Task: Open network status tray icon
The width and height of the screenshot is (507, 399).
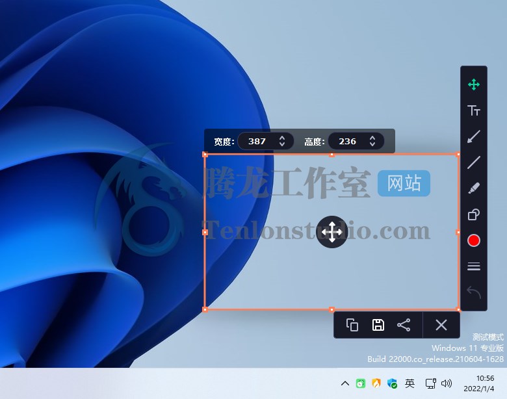Action: coord(431,383)
